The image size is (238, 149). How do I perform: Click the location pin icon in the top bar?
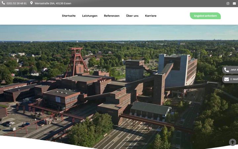[x=31, y=3]
